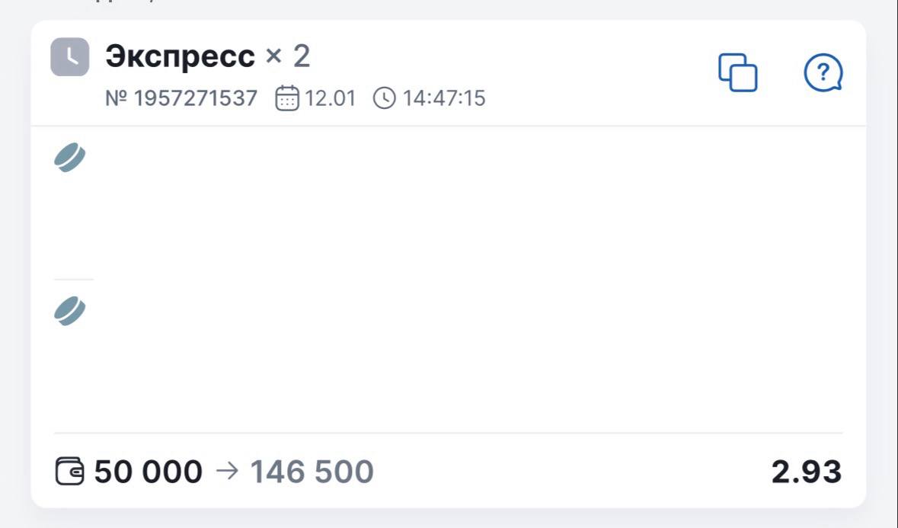Click the calendar icon next to 12.01
This screenshot has width=898, height=528.
tap(287, 98)
